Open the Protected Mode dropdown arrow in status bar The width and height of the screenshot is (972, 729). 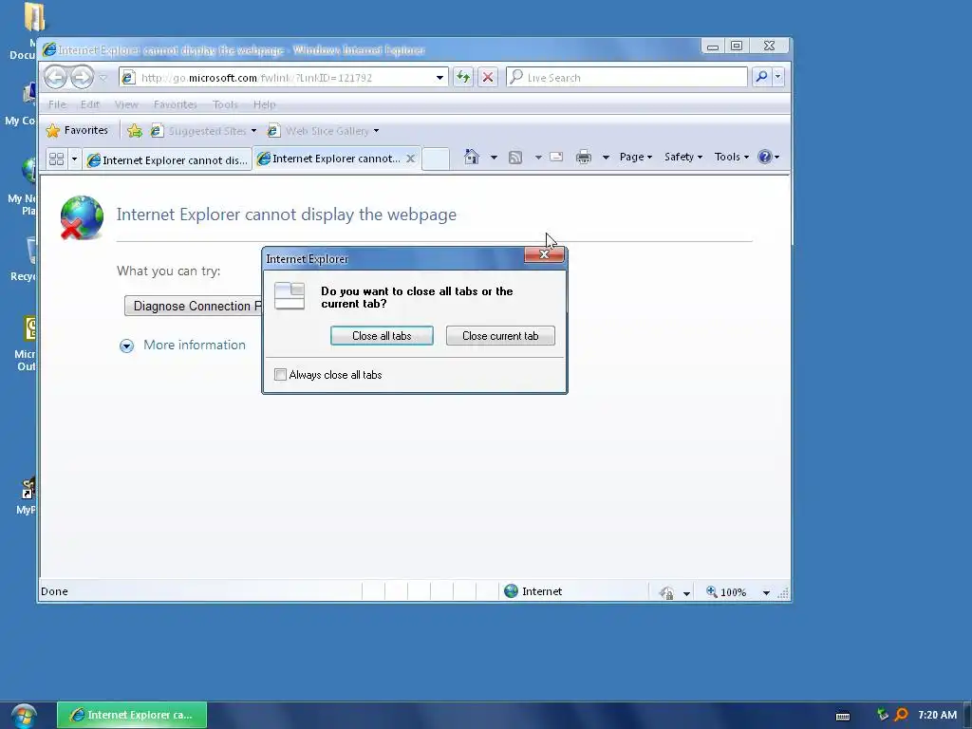[x=686, y=593]
